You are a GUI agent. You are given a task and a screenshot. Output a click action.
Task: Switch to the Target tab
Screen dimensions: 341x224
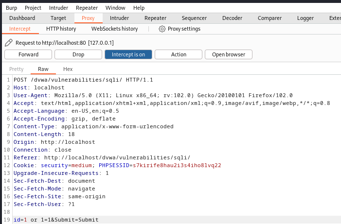[x=58, y=18]
